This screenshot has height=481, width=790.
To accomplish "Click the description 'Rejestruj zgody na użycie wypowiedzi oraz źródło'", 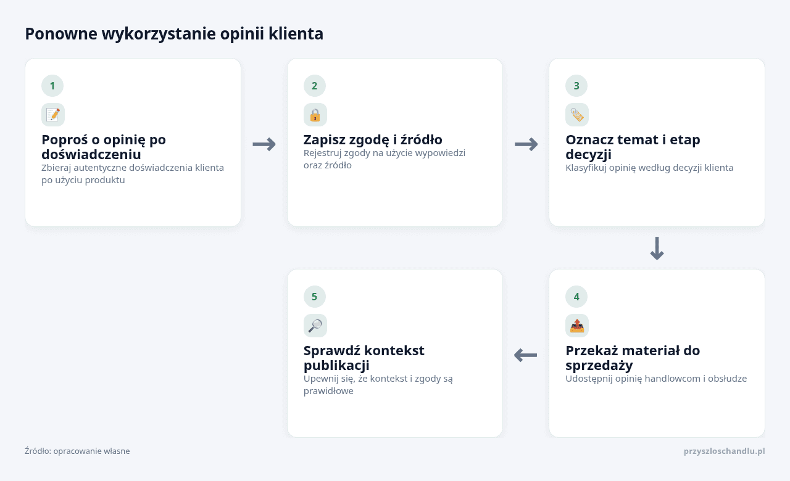I will (x=385, y=159).
